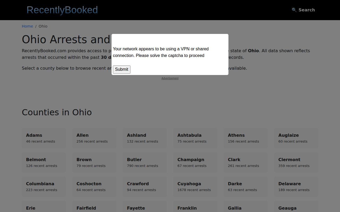Open the RecentlyBooked site logo
Viewport: 340px width, 212px height.
pos(62,10)
